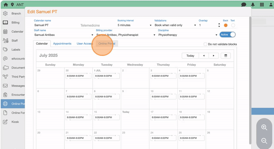Go to next month arrow button
The height and width of the screenshot is (149, 274).
coord(214,56)
